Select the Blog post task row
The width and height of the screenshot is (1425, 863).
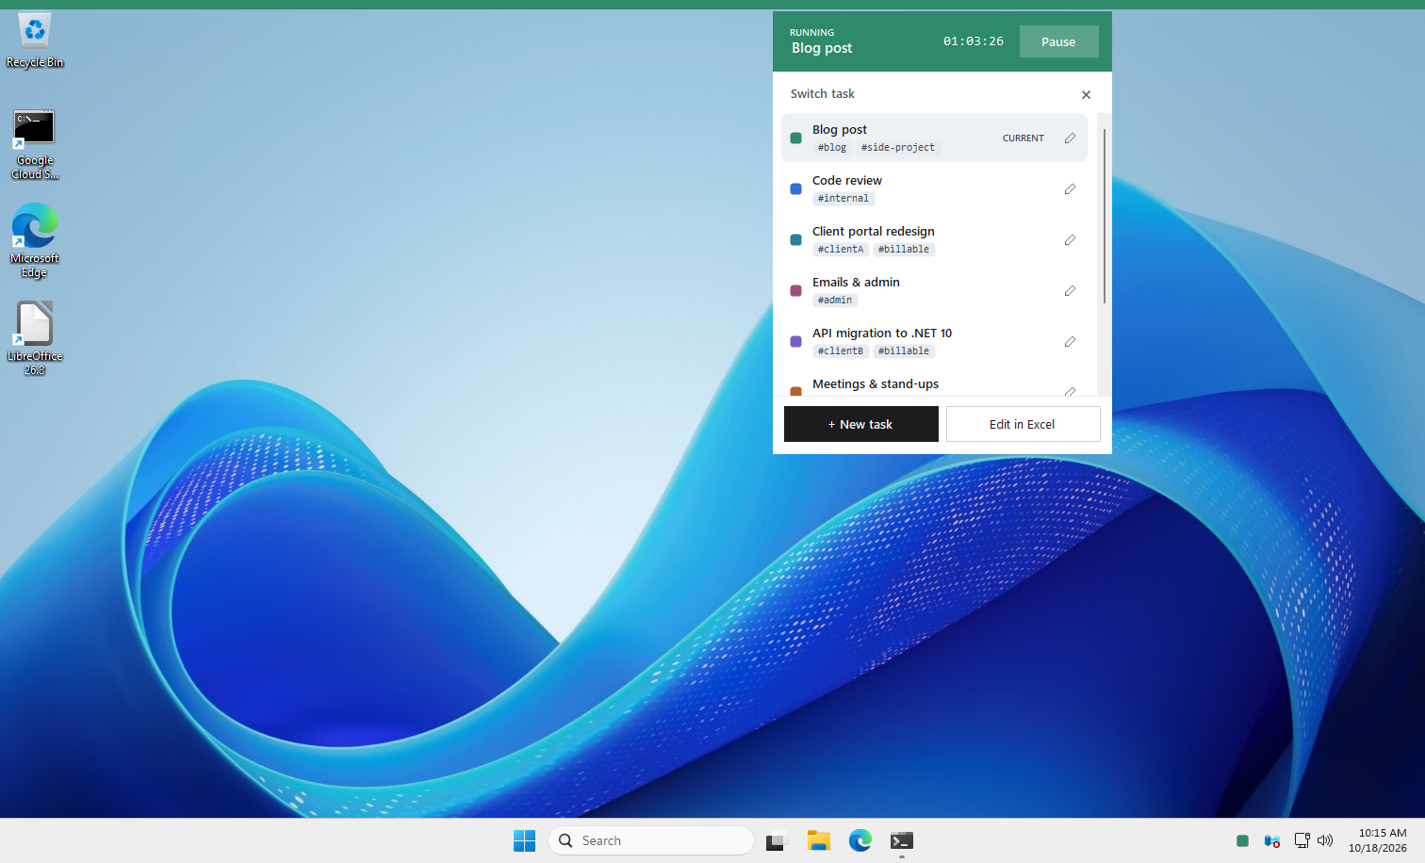pyautogui.click(x=934, y=138)
